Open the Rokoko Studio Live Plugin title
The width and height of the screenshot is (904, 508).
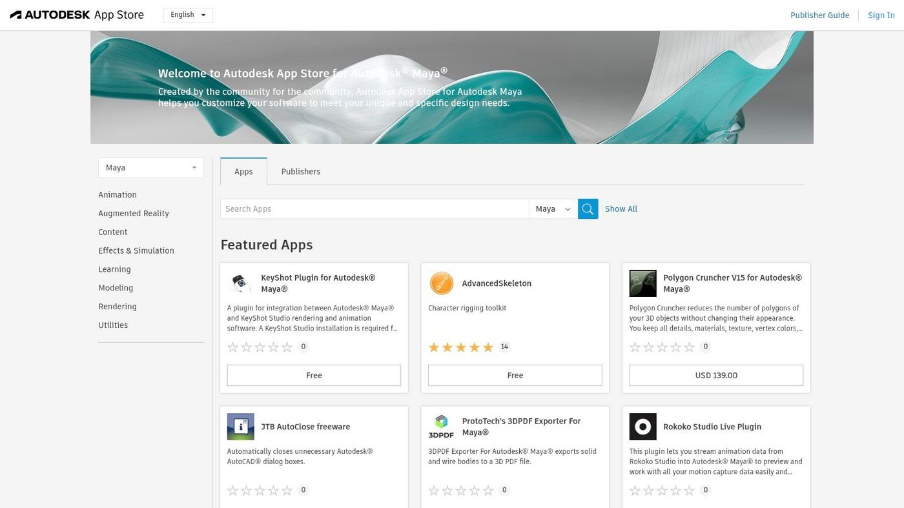pyautogui.click(x=712, y=427)
